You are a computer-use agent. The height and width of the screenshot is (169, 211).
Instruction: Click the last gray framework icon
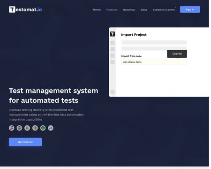(51, 128)
